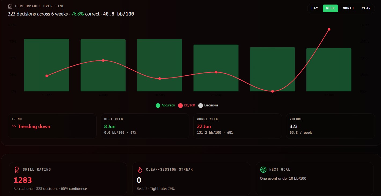This screenshot has width=381, height=196.
Task: Click the bb/100 point above 4 May
Action: click(103, 60)
